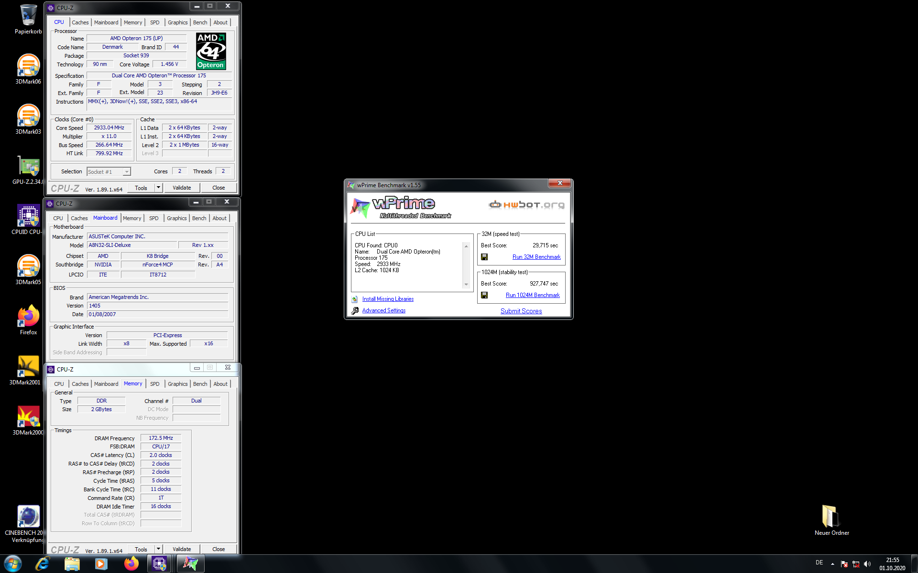
Task: Click the AMD 64 Opteron logo in CPU-Z
Action: click(211, 51)
